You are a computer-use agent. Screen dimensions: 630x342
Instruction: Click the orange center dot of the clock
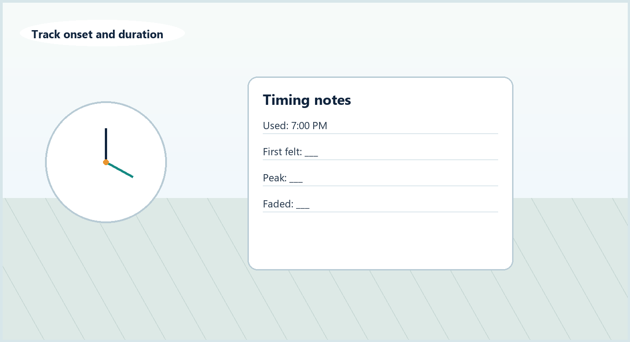pos(106,162)
